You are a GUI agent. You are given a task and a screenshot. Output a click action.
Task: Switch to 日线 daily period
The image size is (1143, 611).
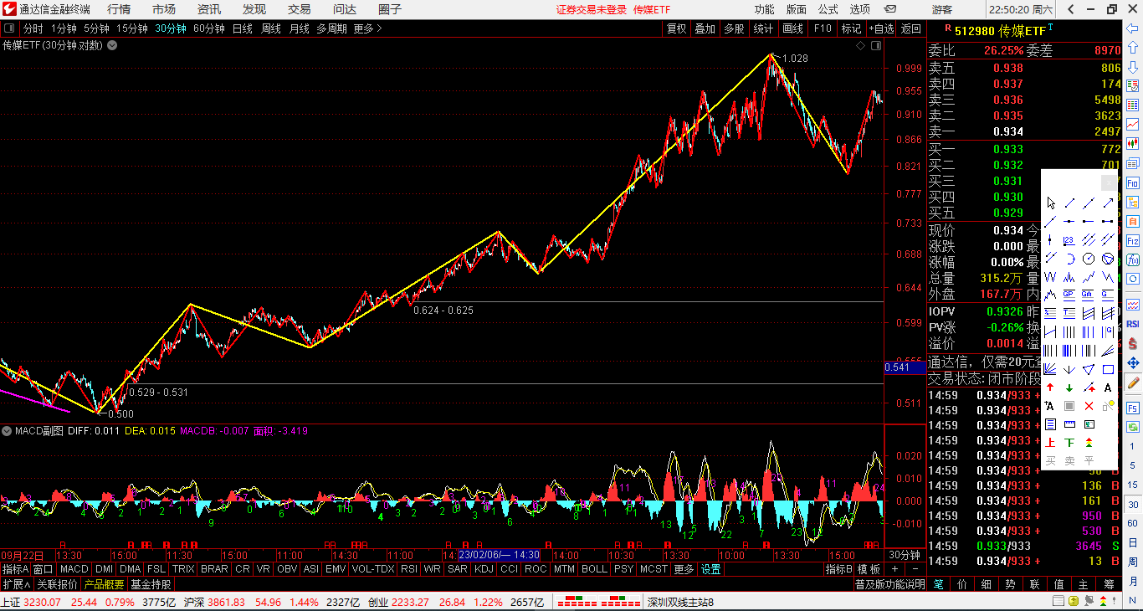click(x=243, y=28)
